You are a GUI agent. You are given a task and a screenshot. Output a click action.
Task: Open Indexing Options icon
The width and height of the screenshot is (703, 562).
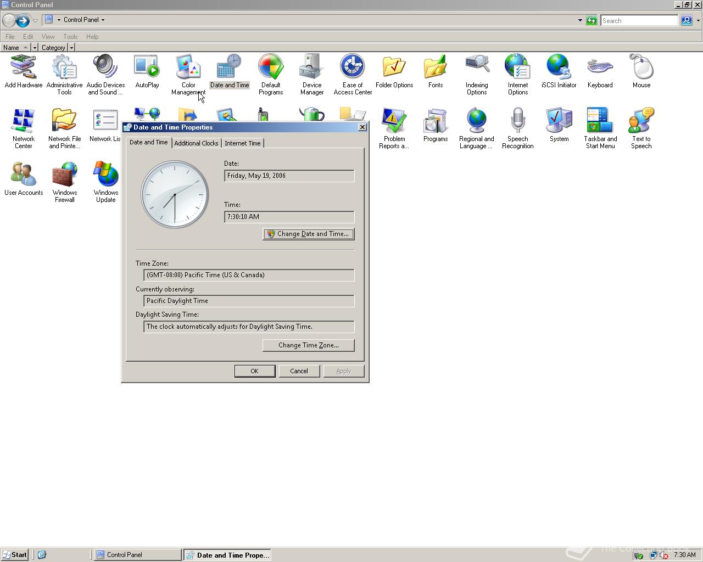tap(477, 75)
